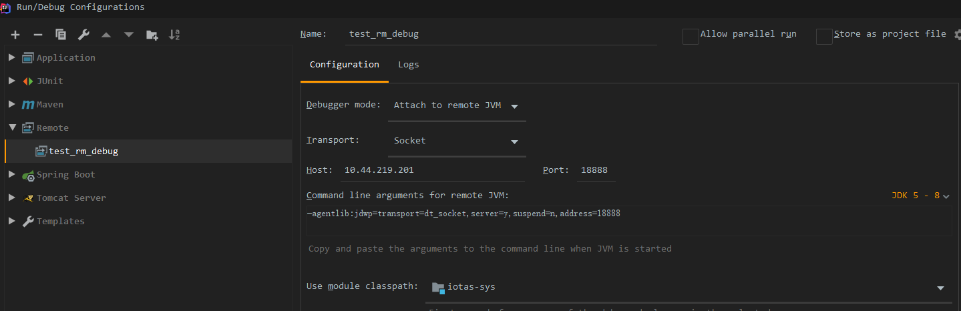Click the Move Down arrow icon
Viewport: 961px width, 311px height.
tap(129, 35)
